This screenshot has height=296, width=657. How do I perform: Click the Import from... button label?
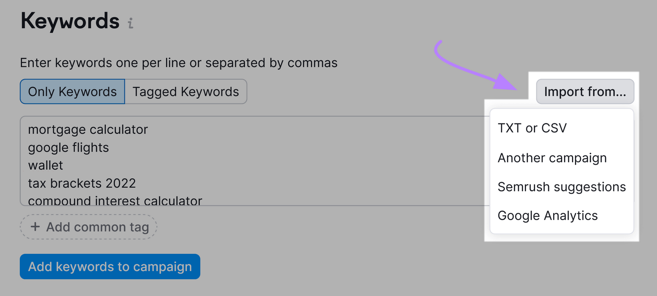585,91
